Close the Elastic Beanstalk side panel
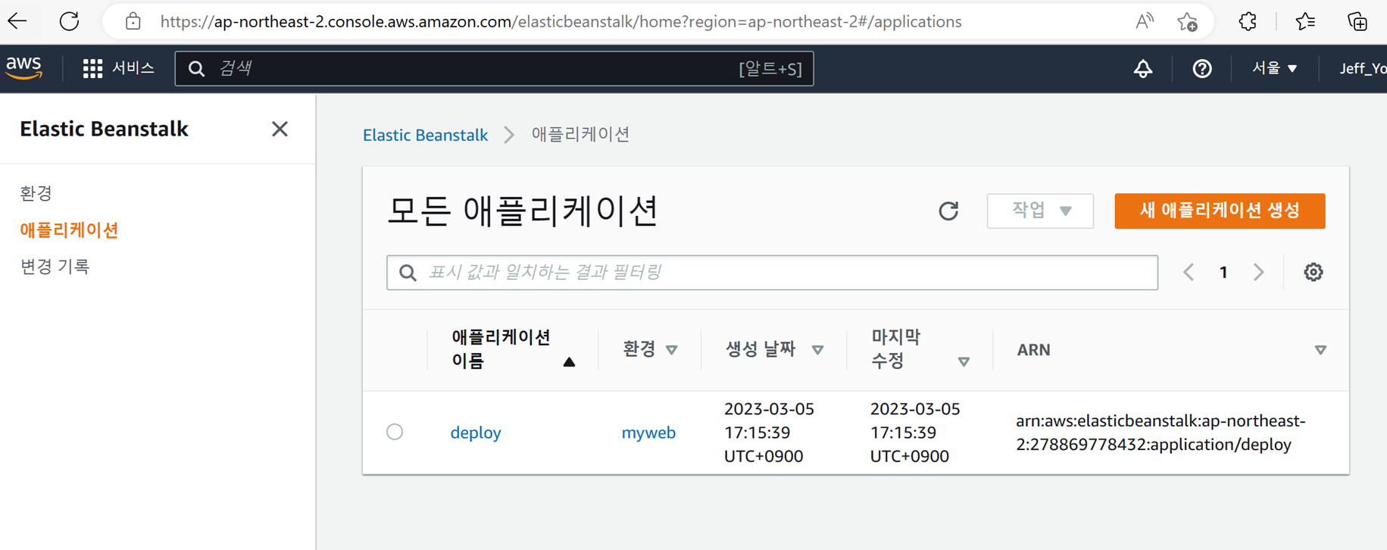 click(x=280, y=129)
